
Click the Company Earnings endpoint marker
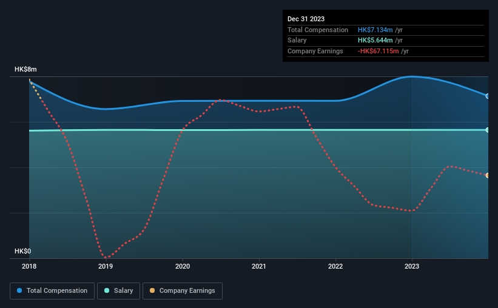coord(488,175)
